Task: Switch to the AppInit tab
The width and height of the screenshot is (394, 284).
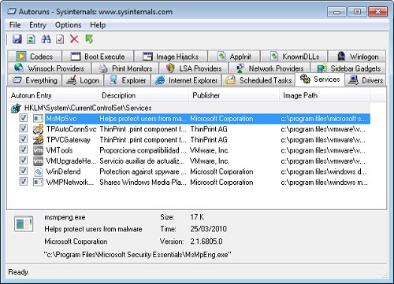Action: (234, 57)
